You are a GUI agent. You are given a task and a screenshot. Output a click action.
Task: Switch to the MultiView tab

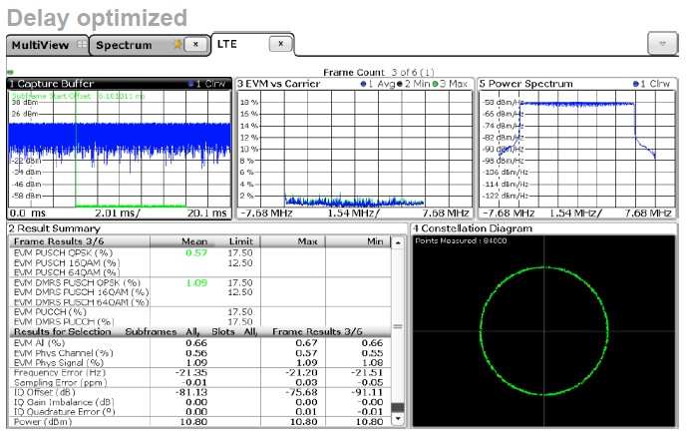[x=39, y=45]
